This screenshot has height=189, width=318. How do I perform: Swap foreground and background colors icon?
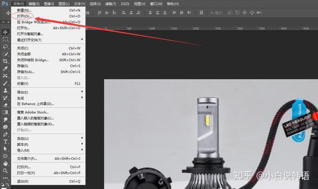[x=7, y=185]
